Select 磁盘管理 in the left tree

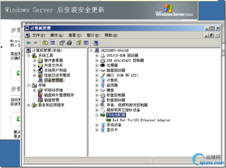51,100
